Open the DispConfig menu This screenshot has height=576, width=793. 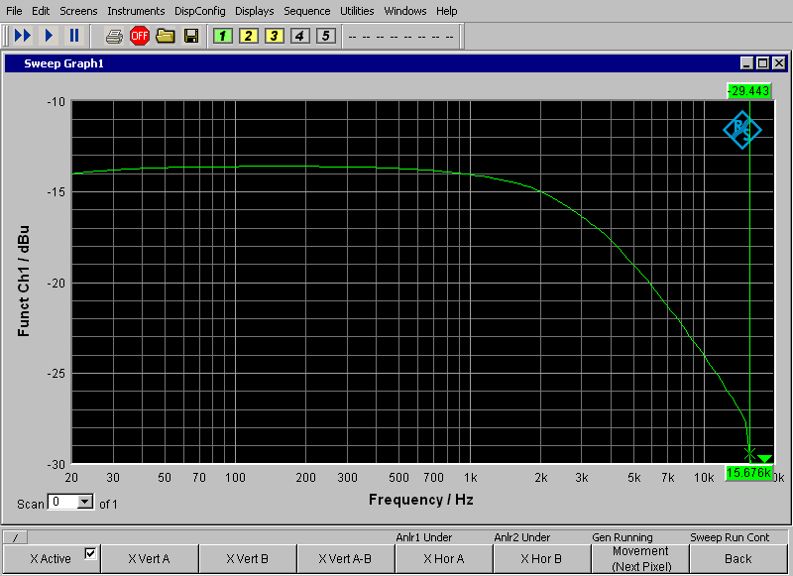[x=200, y=11]
